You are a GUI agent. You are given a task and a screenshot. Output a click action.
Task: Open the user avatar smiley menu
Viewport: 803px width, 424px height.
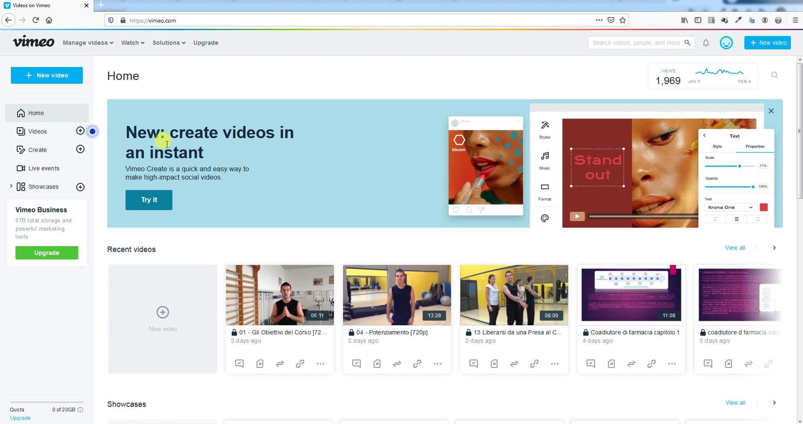[726, 43]
